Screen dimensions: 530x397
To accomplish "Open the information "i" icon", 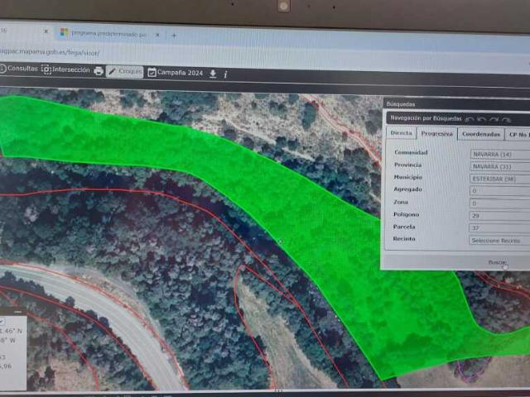I will pos(225,74).
